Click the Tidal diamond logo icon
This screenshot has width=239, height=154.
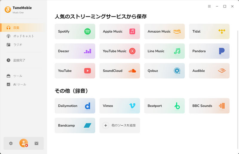pyautogui.click(x=222, y=31)
